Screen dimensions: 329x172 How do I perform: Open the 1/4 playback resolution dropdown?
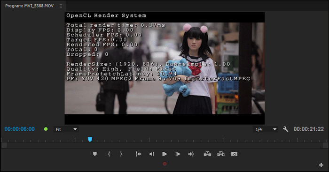[x=266, y=129]
